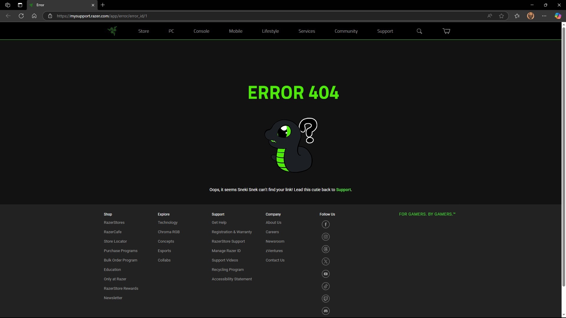566x318 pixels.
Task: Open RazerCafe footer link
Action: (x=113, y=232)
